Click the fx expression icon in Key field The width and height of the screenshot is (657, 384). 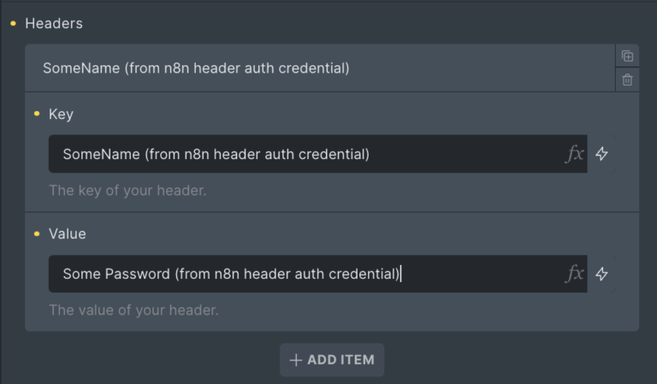575,154
